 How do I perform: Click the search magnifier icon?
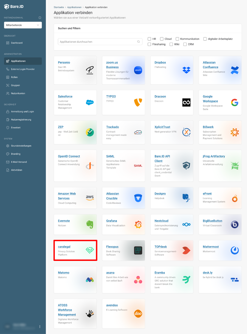pyautogui.click(x=139, y=42)
